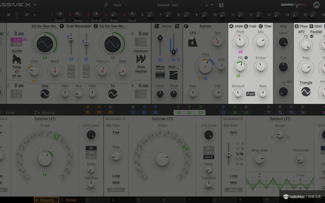Viewport: 325px width, 203px height.
Task: Toggle Rate switch in Modulator 5
Action: click(109, 125)
